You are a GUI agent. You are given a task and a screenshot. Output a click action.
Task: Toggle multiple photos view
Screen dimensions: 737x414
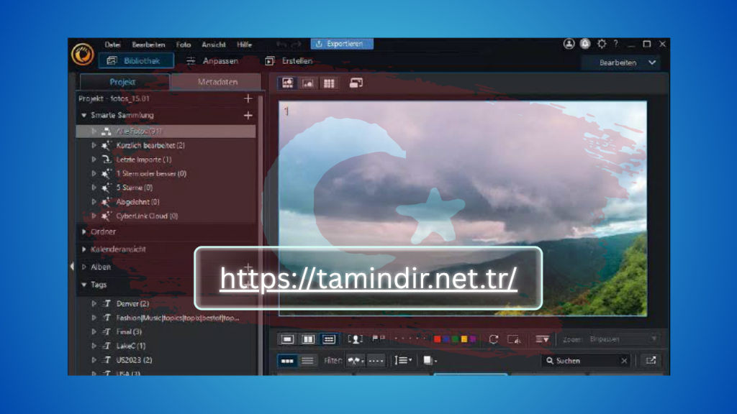328,339
